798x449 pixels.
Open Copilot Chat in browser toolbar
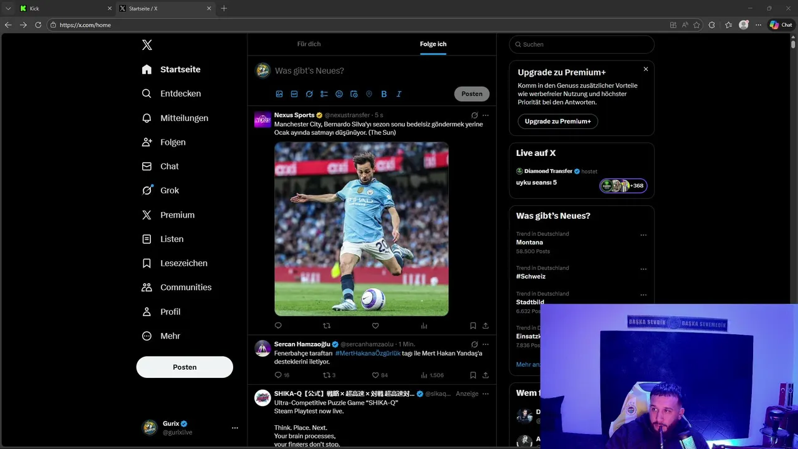click(781, 25)
